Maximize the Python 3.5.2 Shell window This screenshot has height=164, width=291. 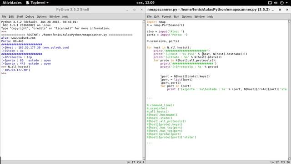click(x=135, y=10)
